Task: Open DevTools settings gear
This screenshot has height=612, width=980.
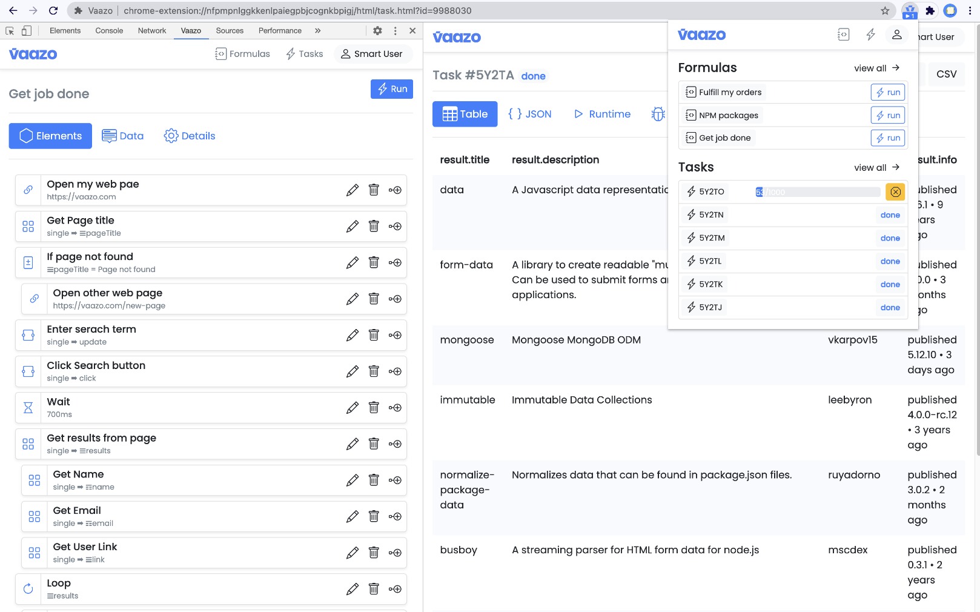Action: pos(377,31)
